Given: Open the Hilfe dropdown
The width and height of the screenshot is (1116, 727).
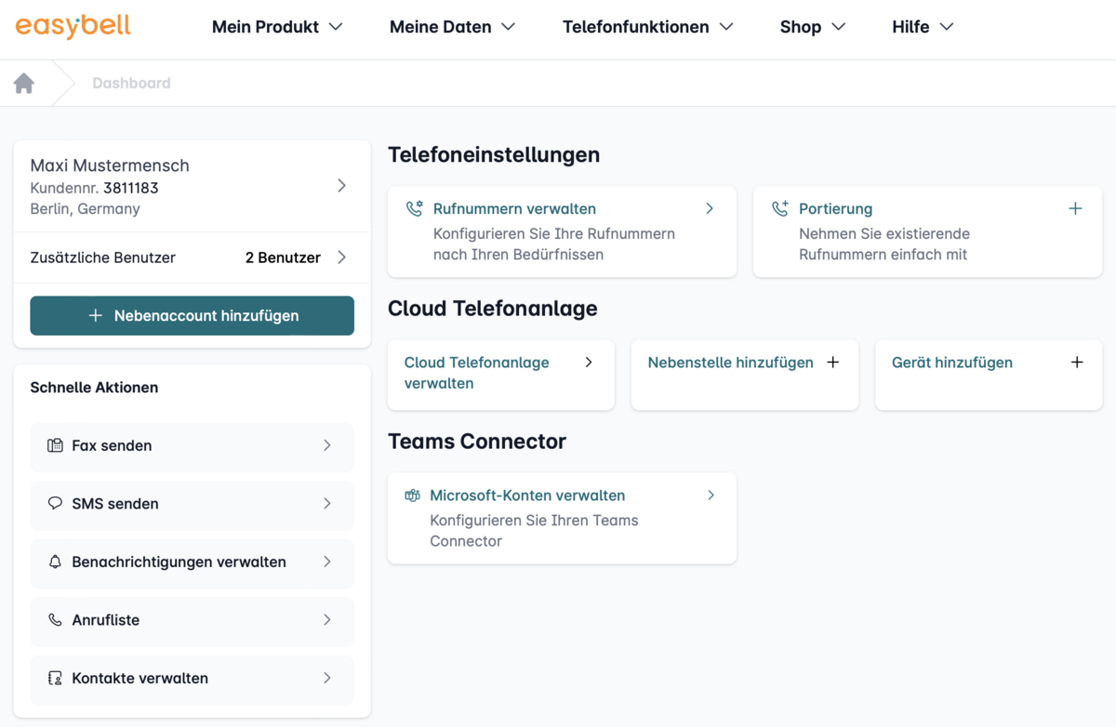Looking at the screenshot, I should tap(922, 27).
